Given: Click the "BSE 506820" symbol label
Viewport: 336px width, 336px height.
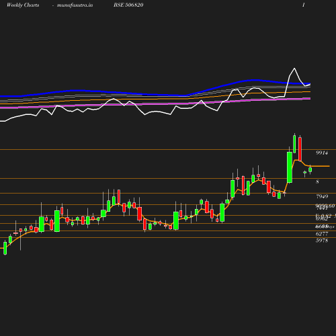Looking at the screenshot, I should [x=128, y=5].
